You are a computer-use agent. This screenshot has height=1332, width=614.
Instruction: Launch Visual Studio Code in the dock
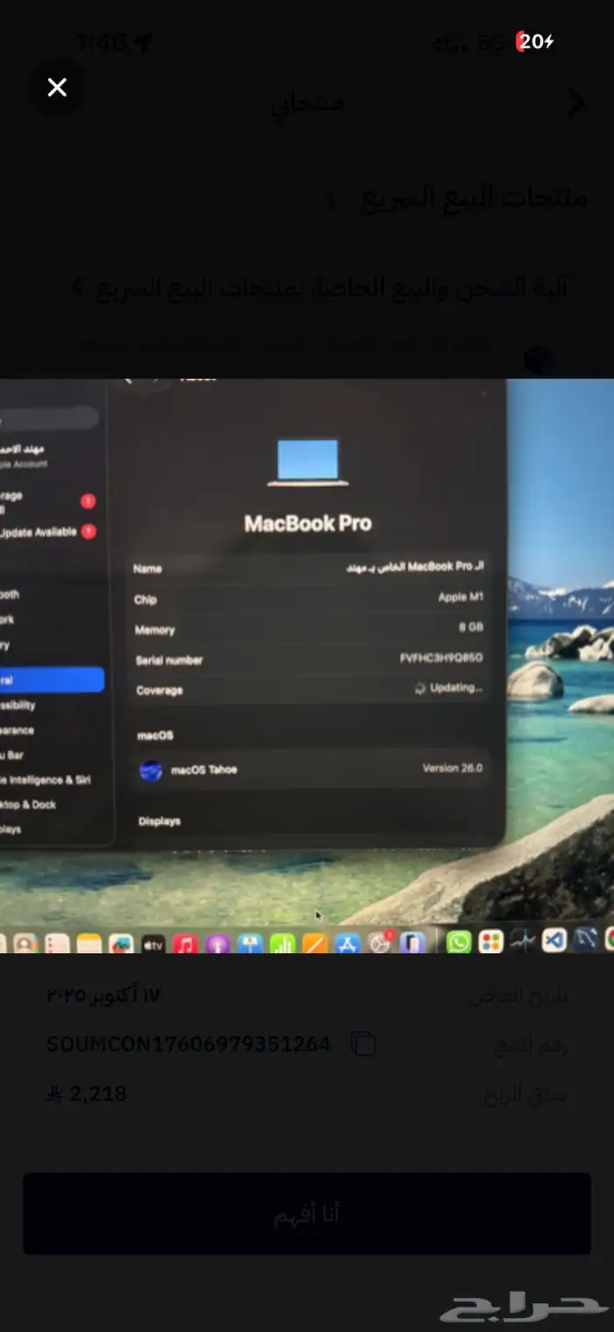click(554, 941)
